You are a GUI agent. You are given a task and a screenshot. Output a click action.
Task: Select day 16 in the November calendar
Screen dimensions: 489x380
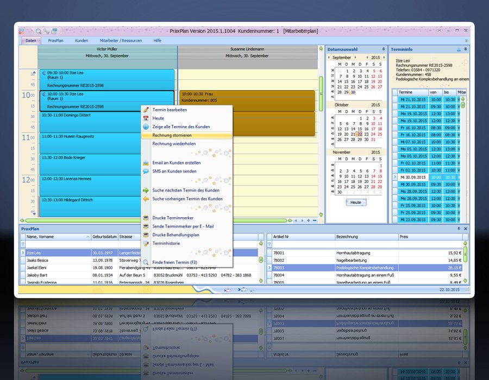[340, 182]
